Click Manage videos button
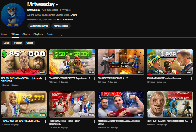Viewport: 196px width, 132px height. pyautogui.click(x=61, y=26)
